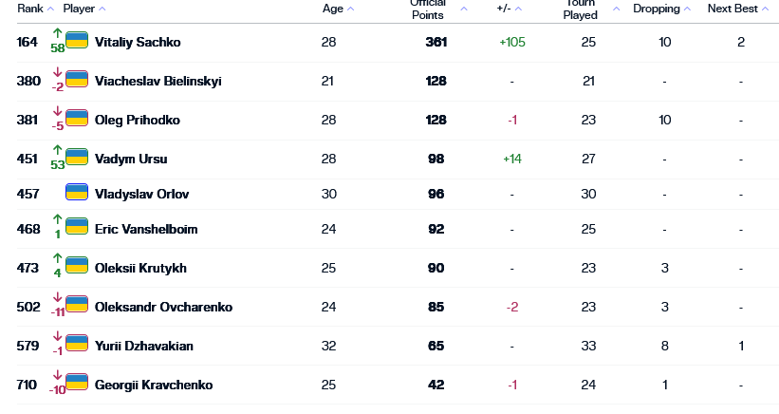The image size is (779, 414).
Task: Click the flag icon next to Viacheslav Bielinskyi
Action: point(77,80)
